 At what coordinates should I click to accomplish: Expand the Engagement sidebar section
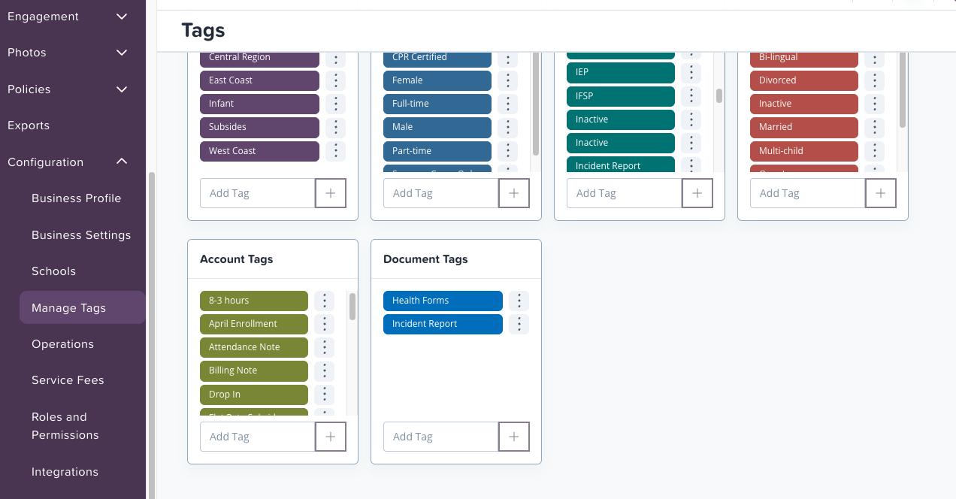(122, 17)
